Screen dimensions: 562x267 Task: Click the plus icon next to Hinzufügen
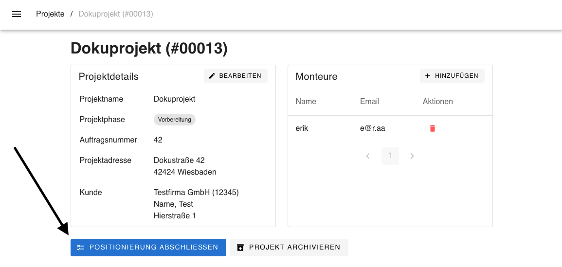click(x=428, y=76)
